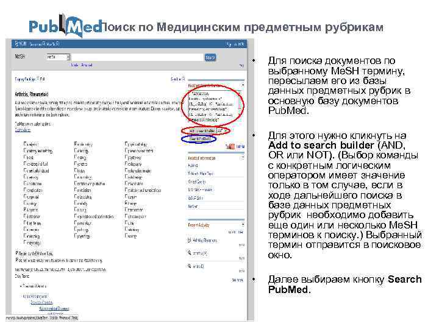Open Musculoskeletal Diseases tree link
Screen dimensions: 439x329
click(54, 308)
